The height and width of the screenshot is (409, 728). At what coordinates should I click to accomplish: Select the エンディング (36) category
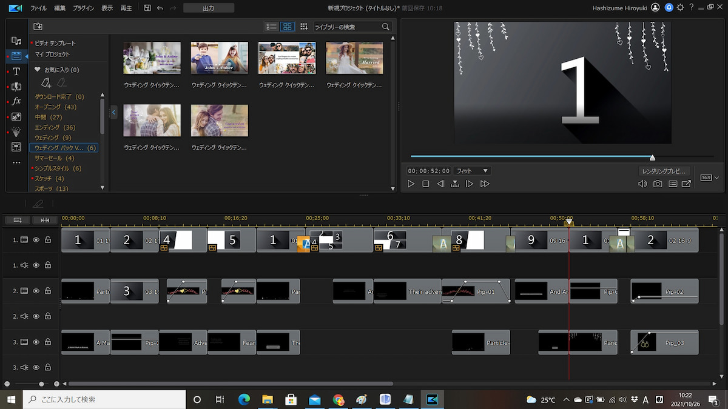55,127
